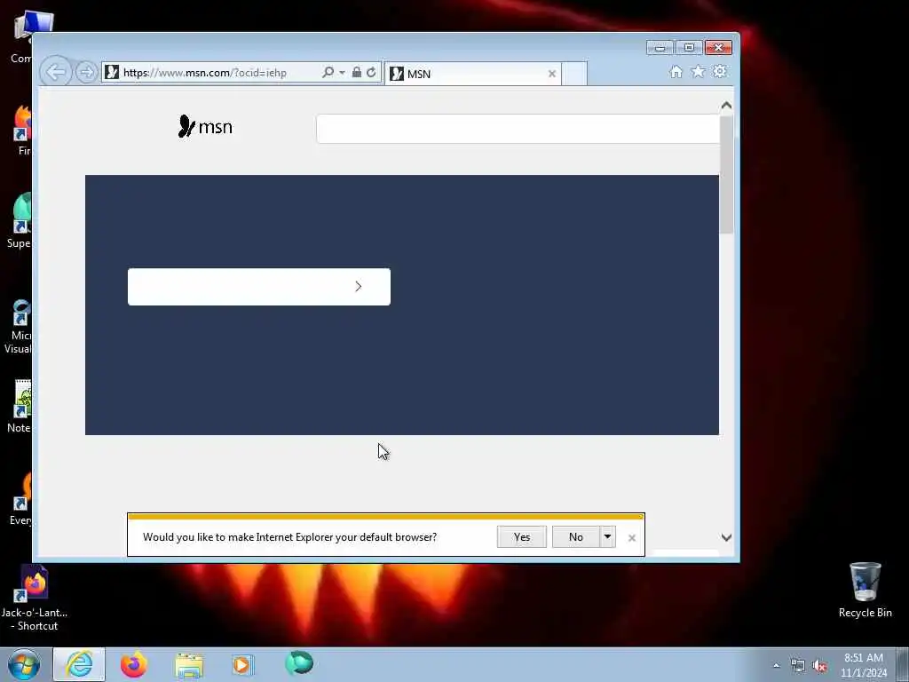Launch Firefox from the taskbar

click(x=134, y=664)
